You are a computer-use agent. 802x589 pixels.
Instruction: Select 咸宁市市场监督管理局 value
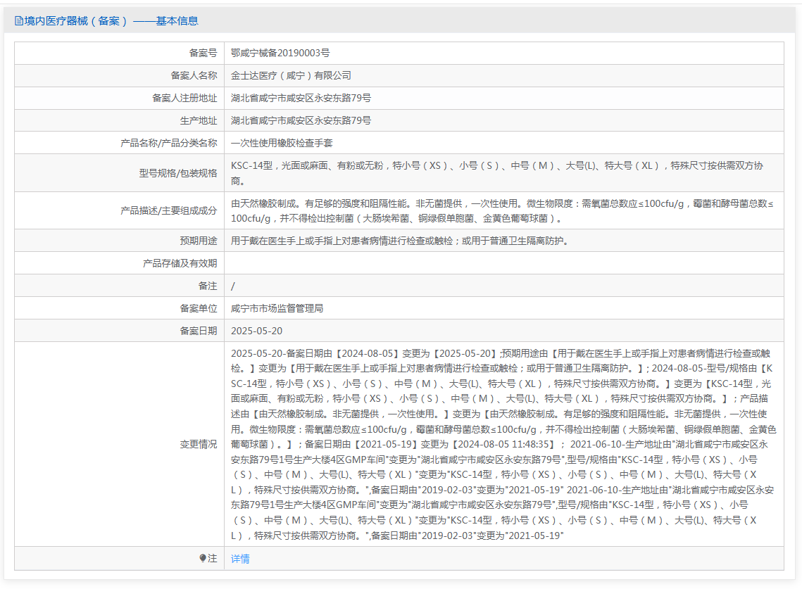pyautogui.click(x=277, y=308)
